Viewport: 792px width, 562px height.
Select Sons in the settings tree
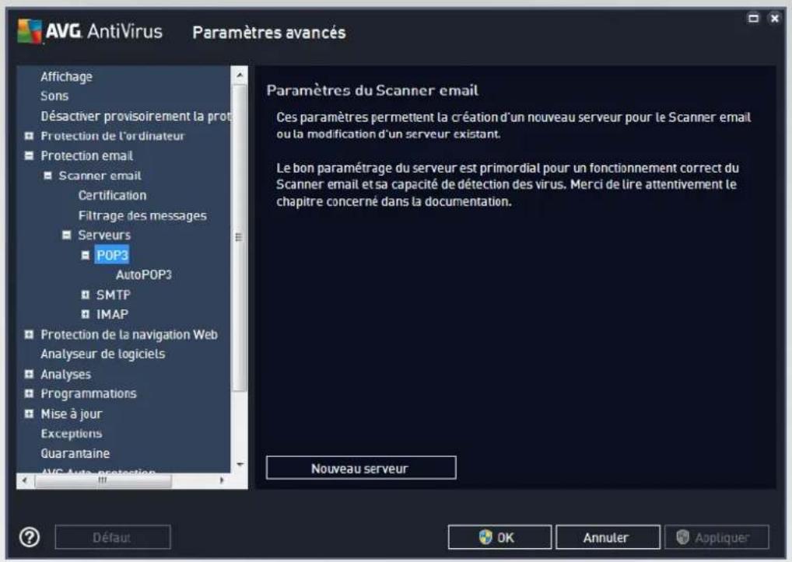[x=54, y=96]
